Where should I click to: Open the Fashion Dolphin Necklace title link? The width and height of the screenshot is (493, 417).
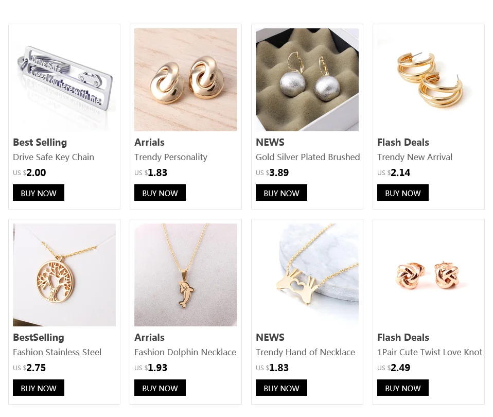coord(185,352)
